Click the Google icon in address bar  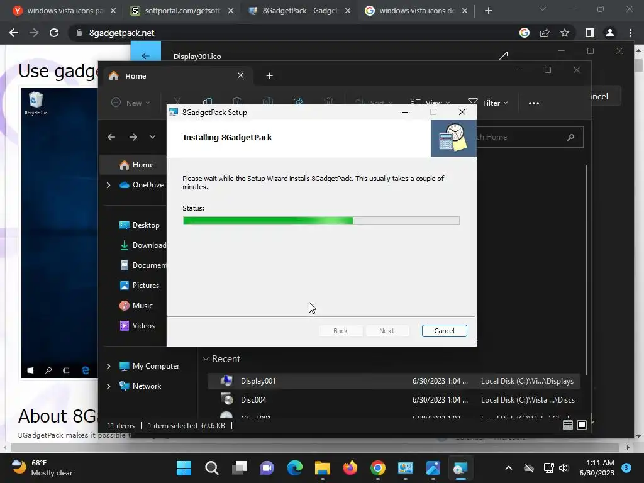[525, 33]
